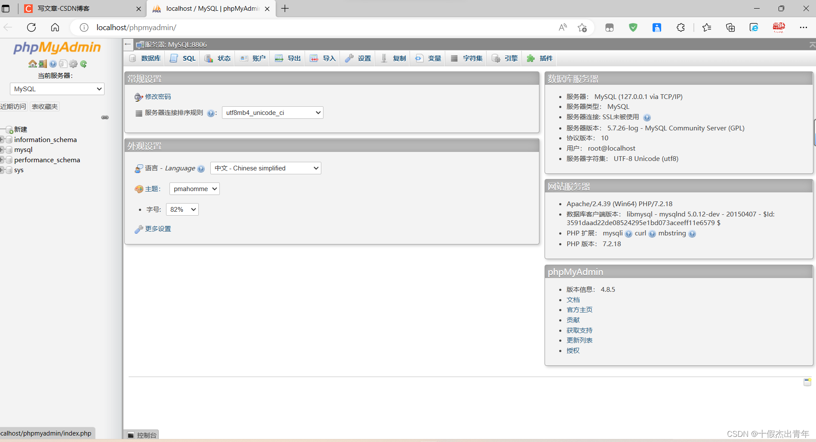
Task: Collapse navigation panel with left arrow icon
Action: pos(128,44)
